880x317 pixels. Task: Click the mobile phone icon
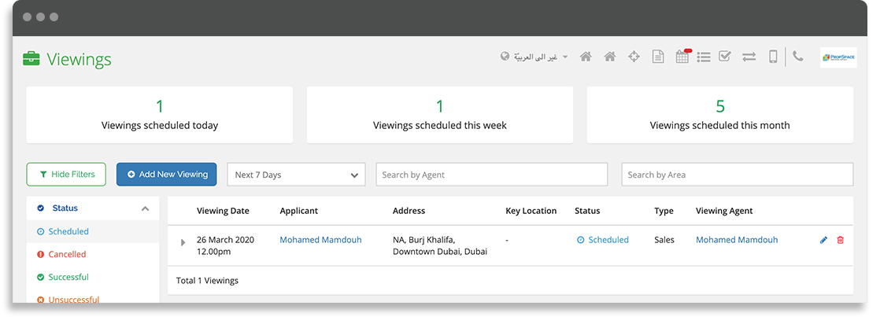pyautogui.click(x=773, y=56)
